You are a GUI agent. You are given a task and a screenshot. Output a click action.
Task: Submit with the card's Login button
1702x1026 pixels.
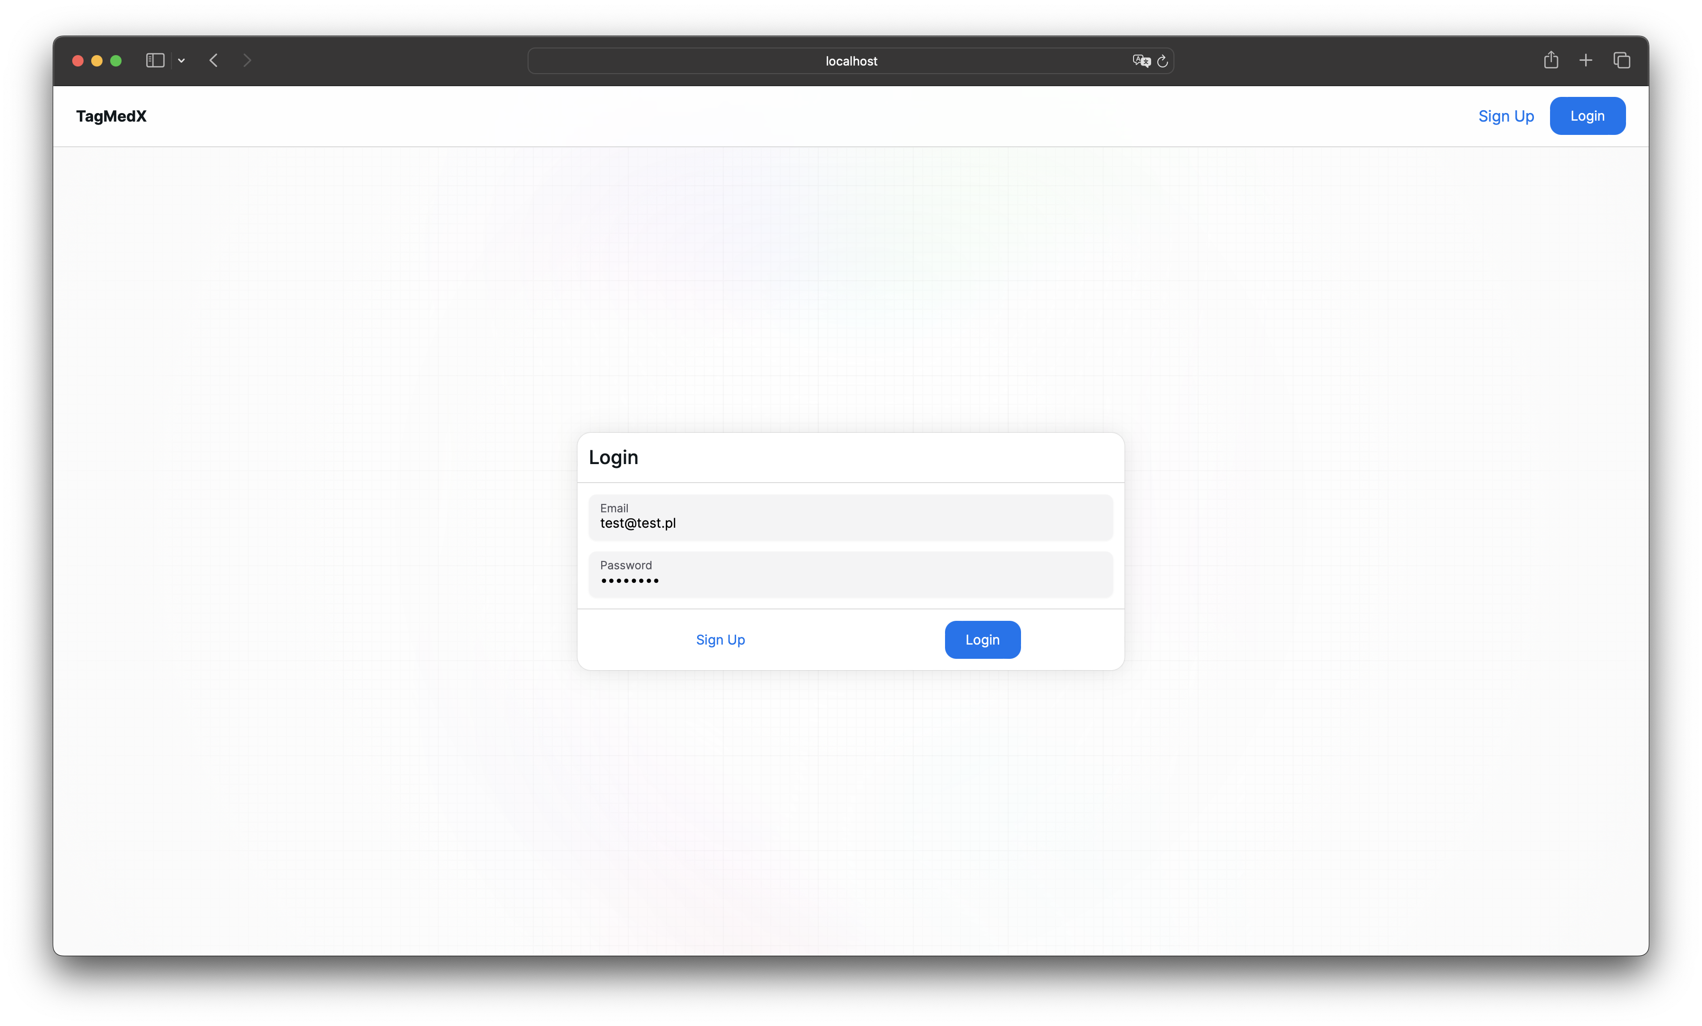982,640
